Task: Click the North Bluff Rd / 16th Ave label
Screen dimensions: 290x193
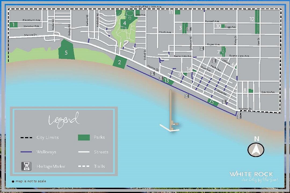Action: coord(146,6)
